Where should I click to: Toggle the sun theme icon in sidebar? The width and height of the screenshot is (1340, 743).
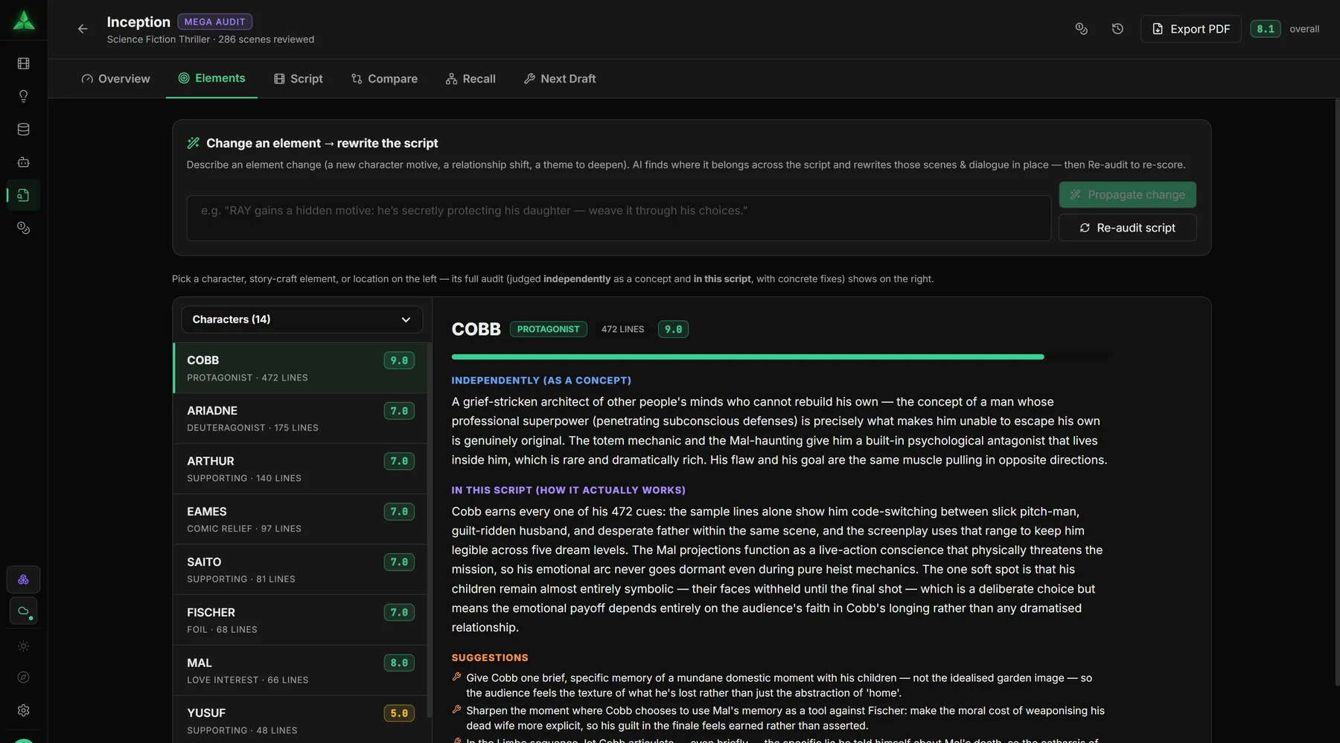(x=24, y=645)
